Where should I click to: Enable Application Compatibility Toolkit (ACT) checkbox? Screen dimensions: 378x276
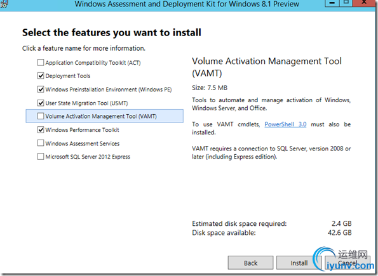41,63
